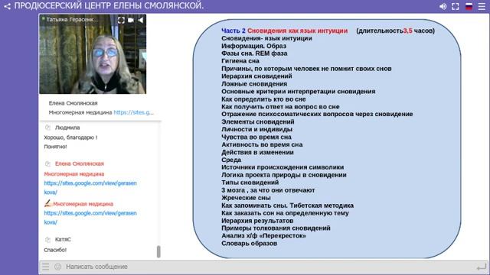This screenshot has width=490, height=275.
Task: Click the share icon beside the title
Action: coord(7,6)
